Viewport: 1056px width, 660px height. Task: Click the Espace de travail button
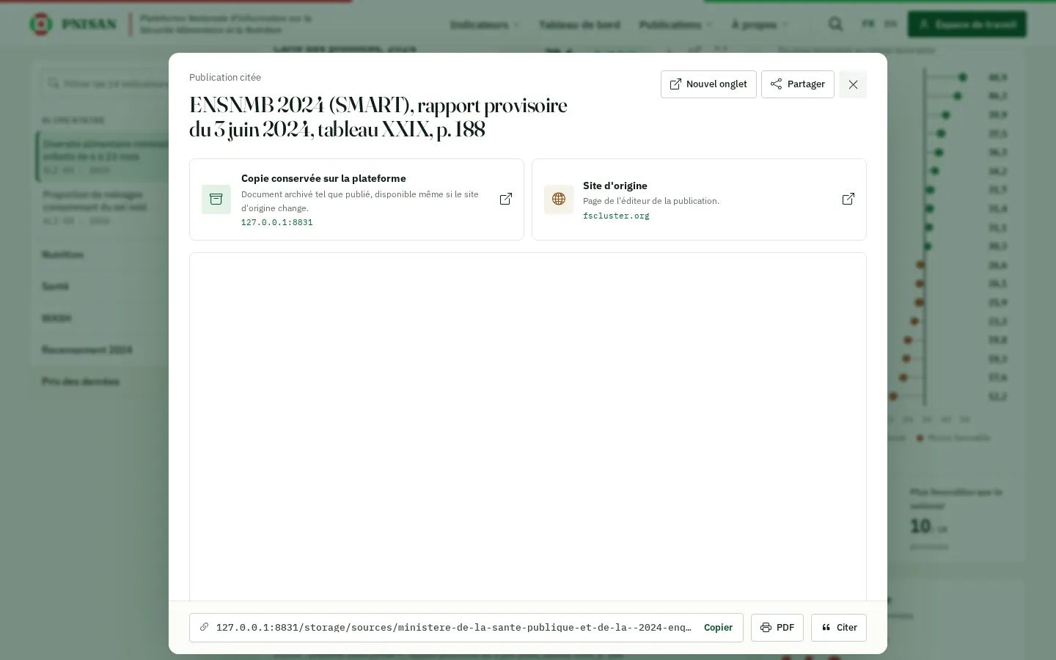tap(967, 24)
